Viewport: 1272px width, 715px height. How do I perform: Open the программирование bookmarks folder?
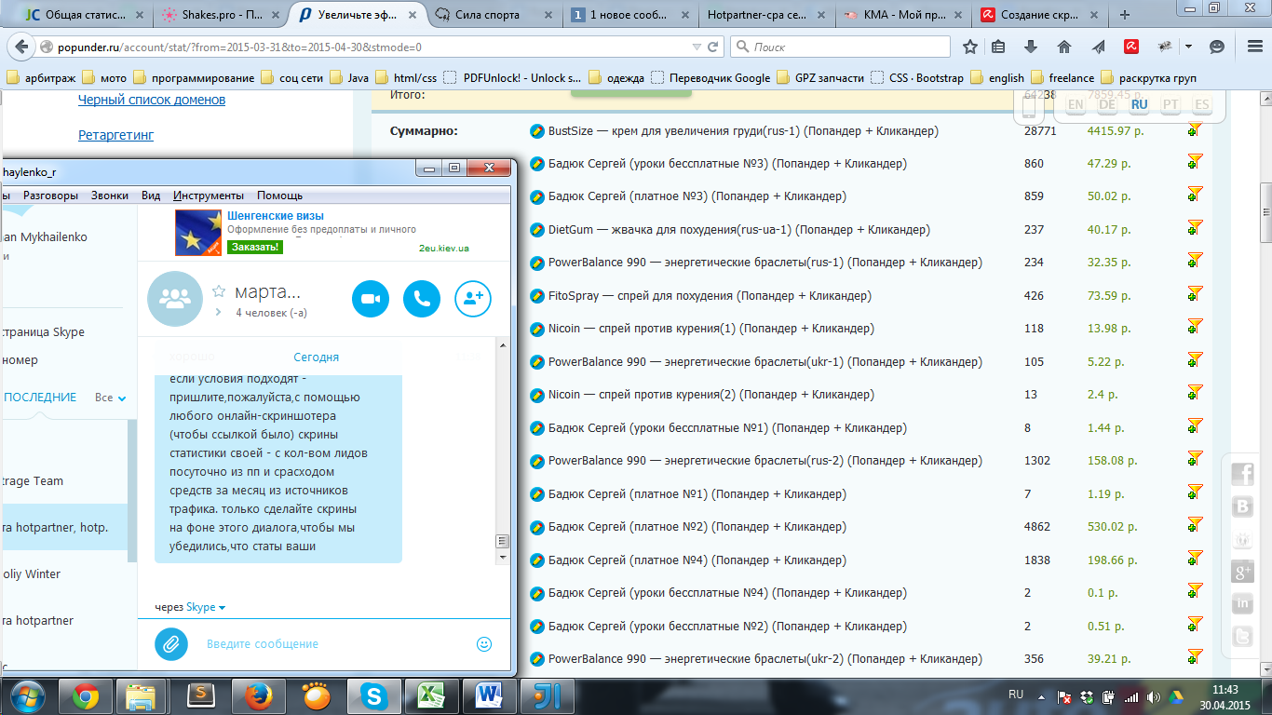tap(194, 78)
